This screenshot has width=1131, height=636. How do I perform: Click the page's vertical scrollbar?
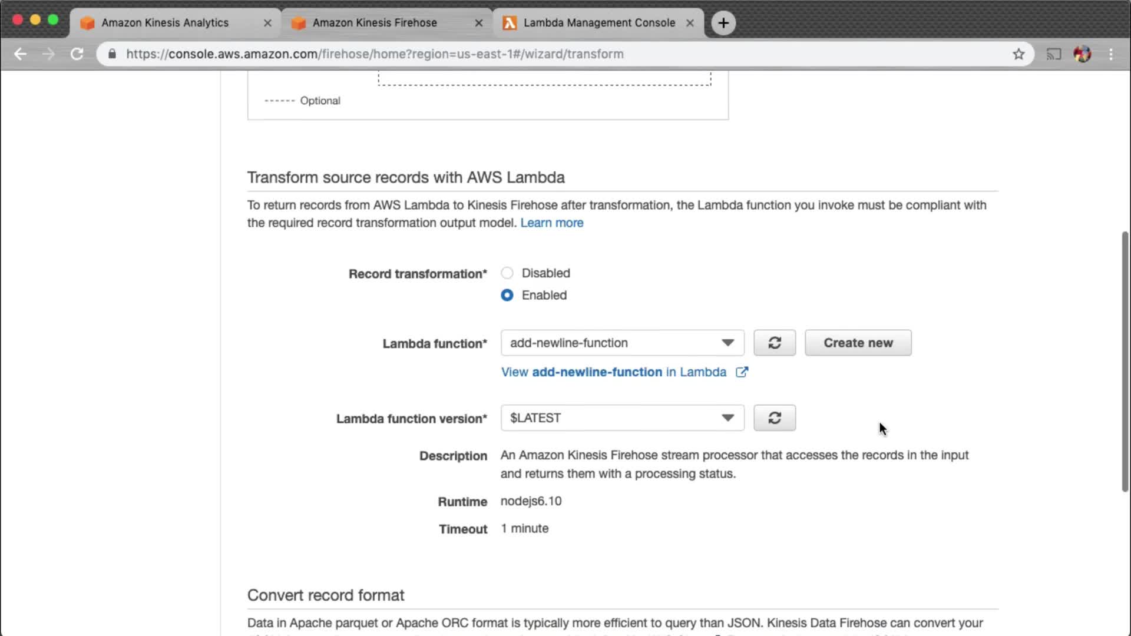tap(1125, 362)
